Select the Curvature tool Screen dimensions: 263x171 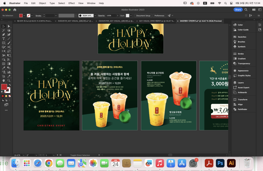click(9, 35)
